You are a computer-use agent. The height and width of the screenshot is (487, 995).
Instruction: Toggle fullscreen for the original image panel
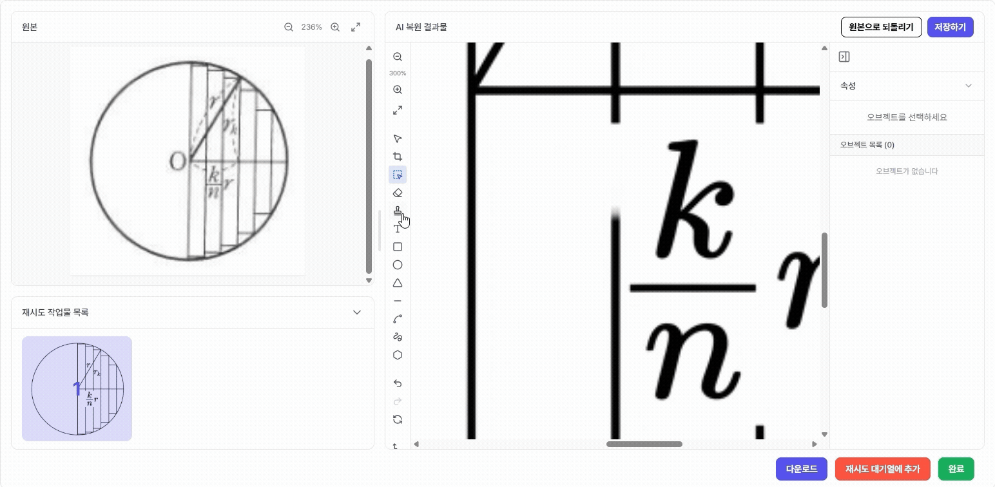click(356, 27)
